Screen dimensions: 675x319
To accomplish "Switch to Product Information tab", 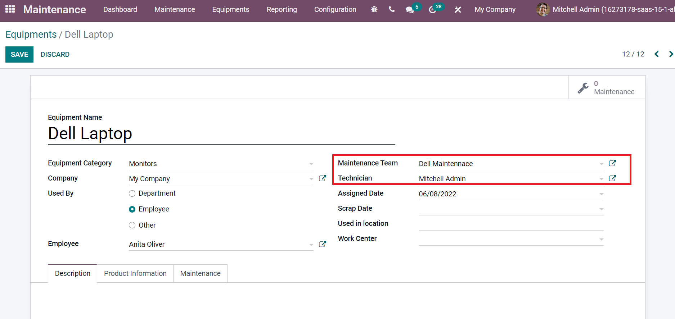I will pos(135,273).
